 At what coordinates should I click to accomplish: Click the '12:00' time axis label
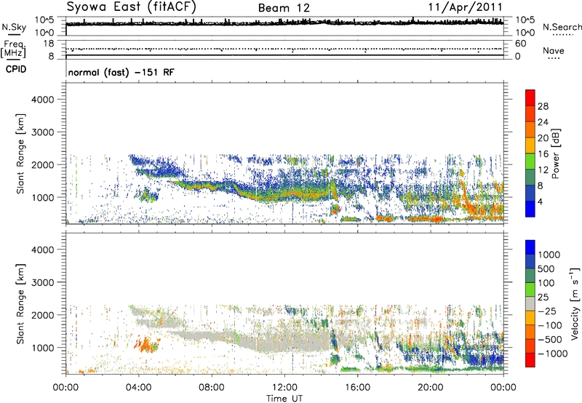(x=284, y=388)
